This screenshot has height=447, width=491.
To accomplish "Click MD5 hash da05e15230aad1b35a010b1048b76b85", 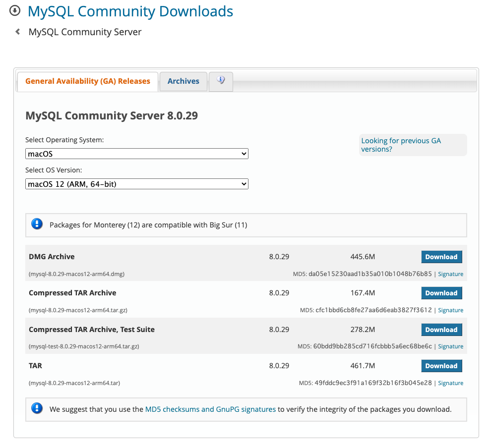I will coord(370,274).
